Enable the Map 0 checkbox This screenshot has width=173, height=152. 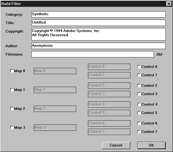pos(12,71)
